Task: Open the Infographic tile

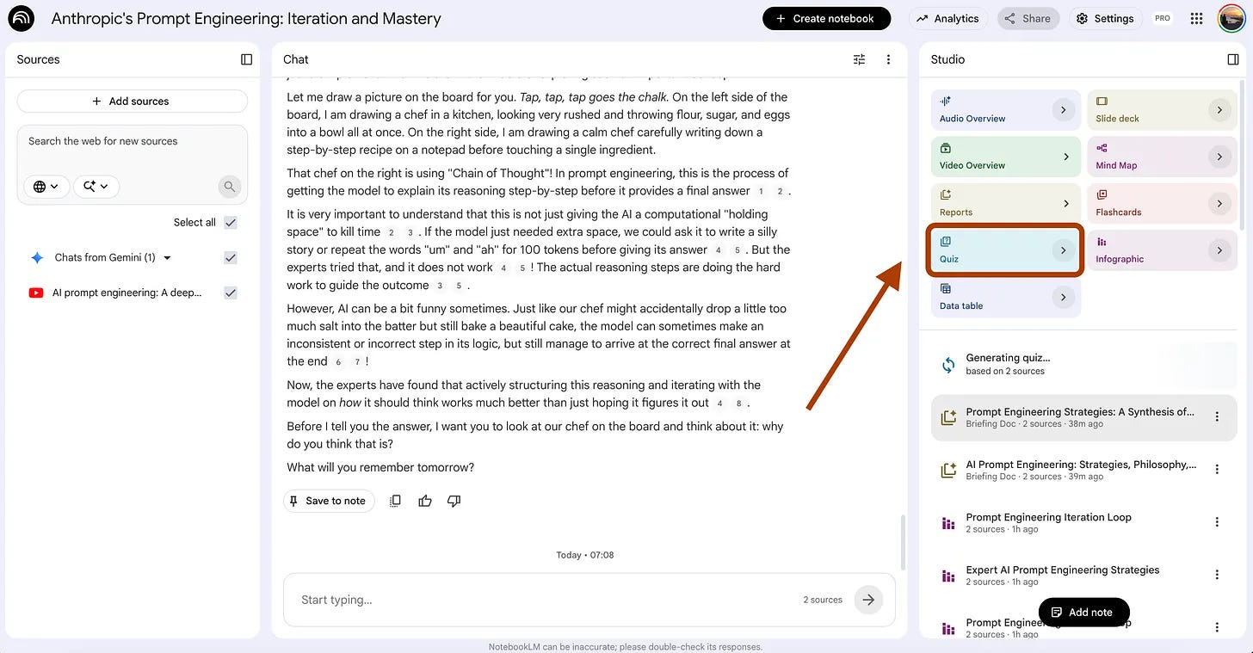Action: (1162, 250)
